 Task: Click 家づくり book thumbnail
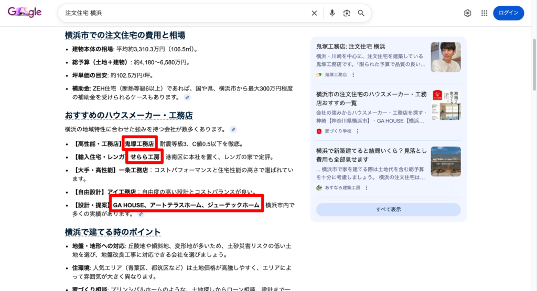tap(446, 105)
